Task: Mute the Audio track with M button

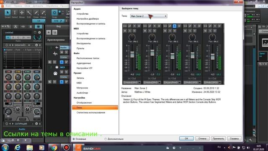Action: [62, 52]
